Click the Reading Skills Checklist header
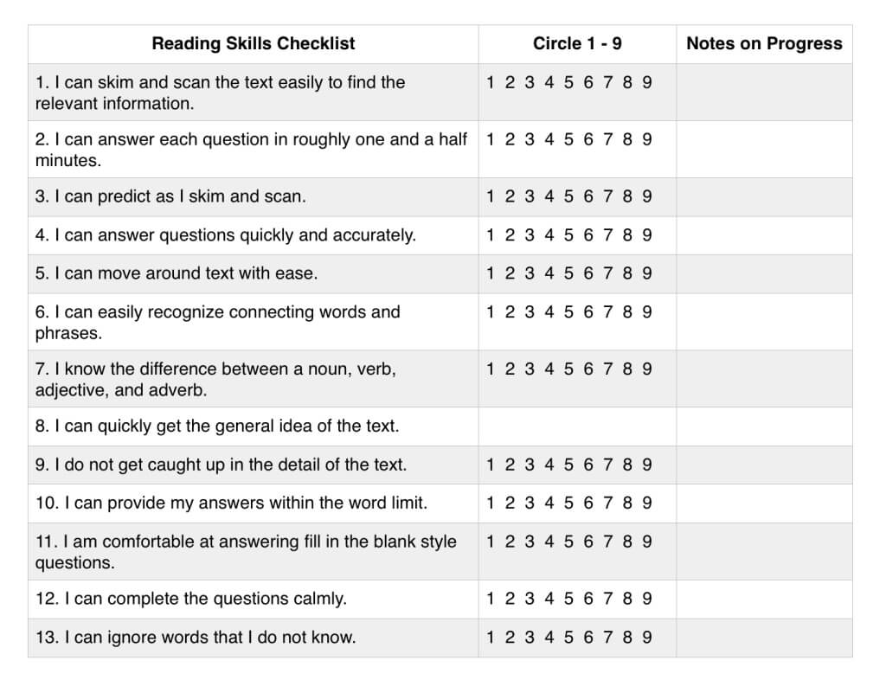Screen dimensions: 886x680 [254, 43]
